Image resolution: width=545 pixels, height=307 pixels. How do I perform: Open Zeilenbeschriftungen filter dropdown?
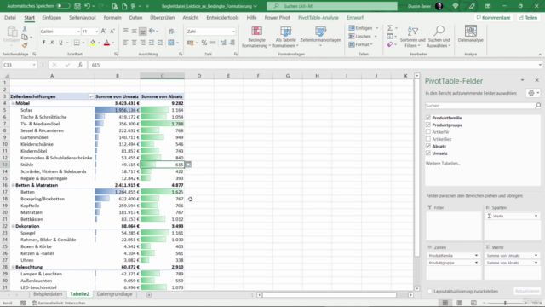pos(91,96)
